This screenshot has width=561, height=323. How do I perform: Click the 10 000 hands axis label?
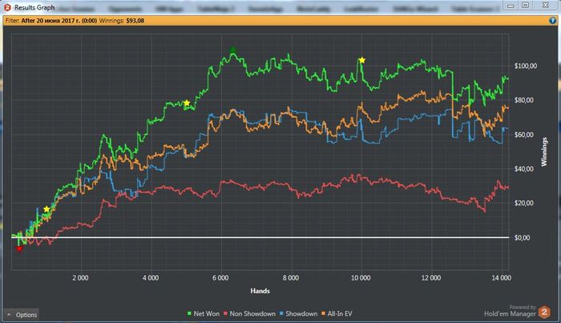click(361, 278)
